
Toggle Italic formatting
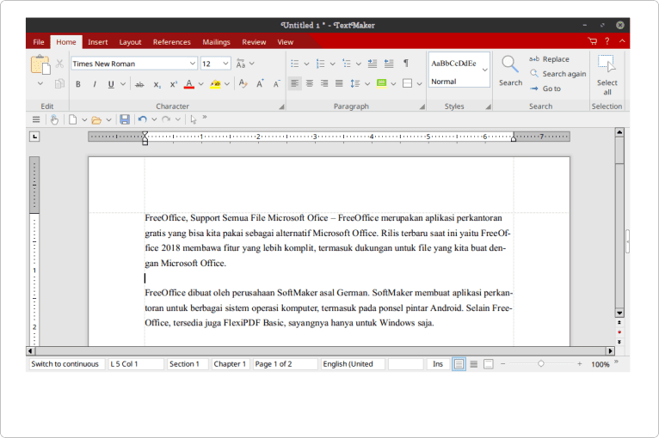point(95,84)
